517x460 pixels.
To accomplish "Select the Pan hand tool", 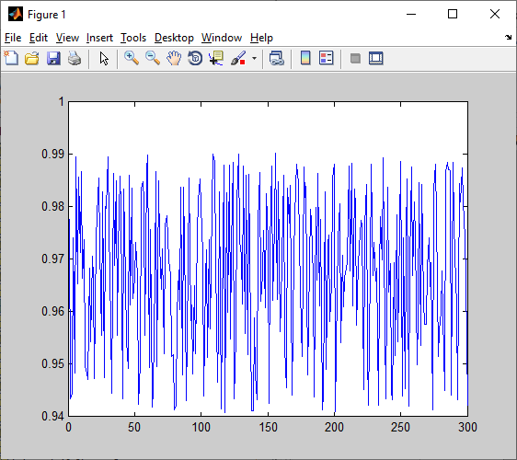I will tap(174, 58).
